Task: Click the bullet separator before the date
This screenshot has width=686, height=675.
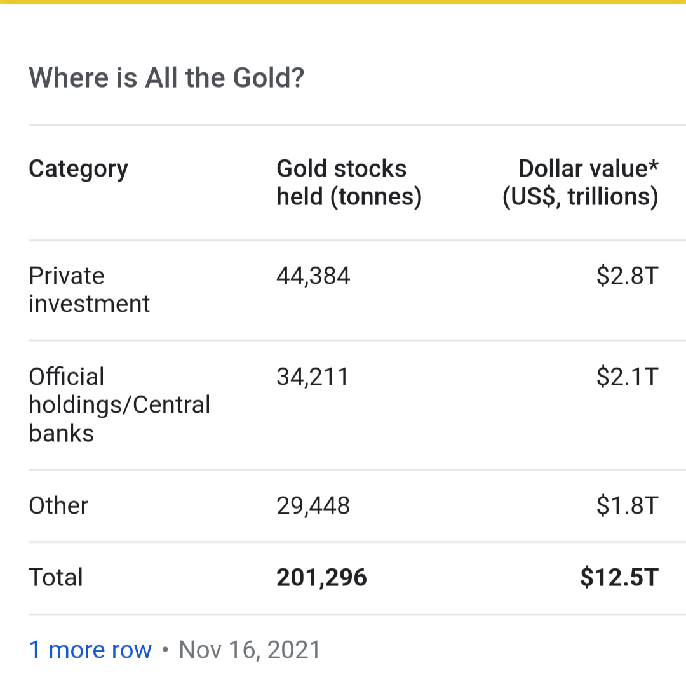Action: coord(165,650)
